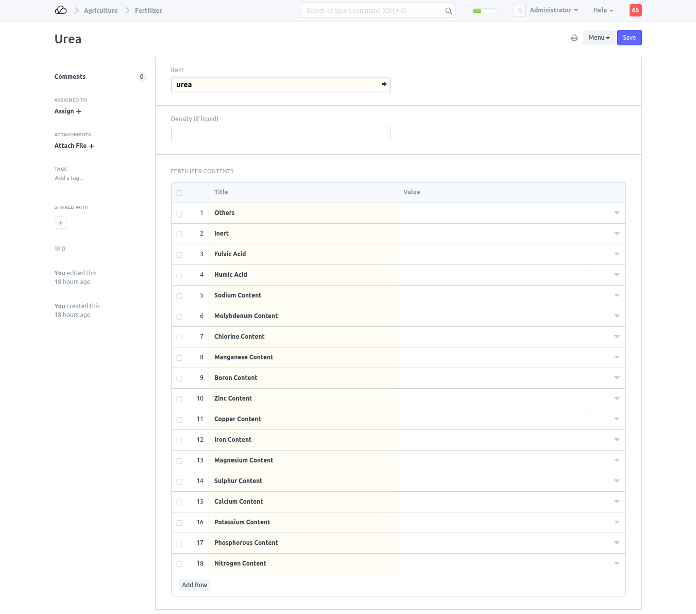Go to Agriculture breadcrumb
Viewport: 696px width, 614px height.
tap(101, 11)
